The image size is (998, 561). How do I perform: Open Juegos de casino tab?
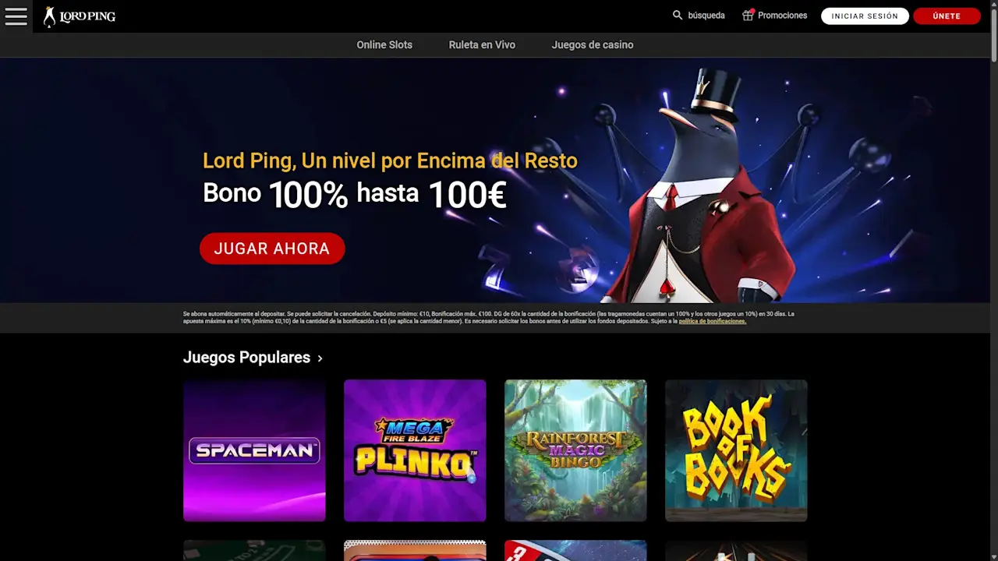(x=593, y=45)
